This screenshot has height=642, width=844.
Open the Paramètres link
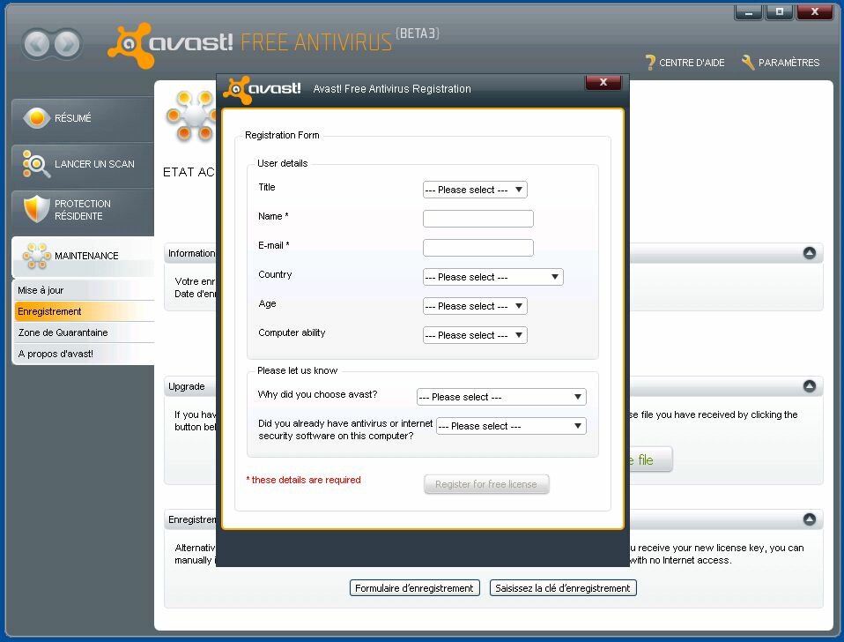(x=788, y=63)
